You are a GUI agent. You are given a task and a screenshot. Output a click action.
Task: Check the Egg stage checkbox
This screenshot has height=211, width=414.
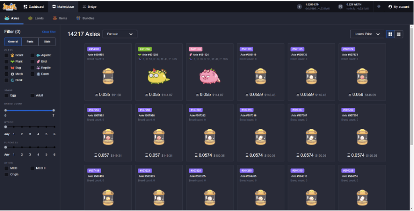(6, 95)
